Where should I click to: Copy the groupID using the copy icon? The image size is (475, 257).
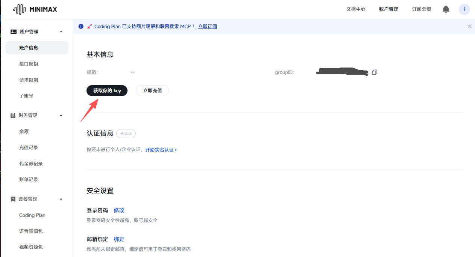click(x=375, y=72)
